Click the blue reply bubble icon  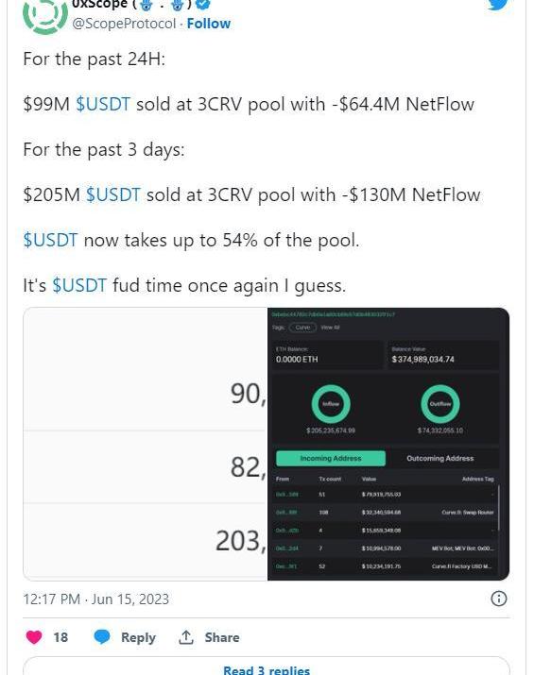click(102, 637)
